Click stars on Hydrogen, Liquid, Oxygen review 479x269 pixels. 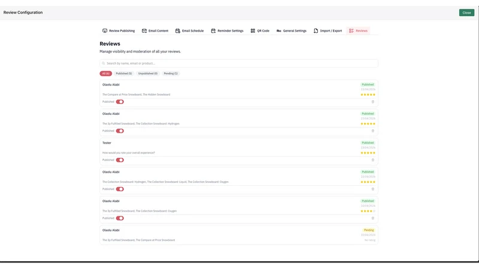pos(368,182)
